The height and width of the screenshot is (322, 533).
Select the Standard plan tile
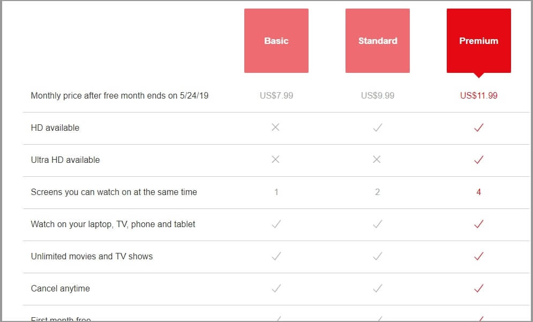point(377,41)
